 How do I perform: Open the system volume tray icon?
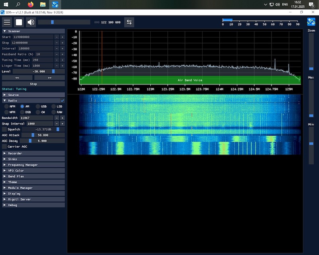[x=278, y=4]
